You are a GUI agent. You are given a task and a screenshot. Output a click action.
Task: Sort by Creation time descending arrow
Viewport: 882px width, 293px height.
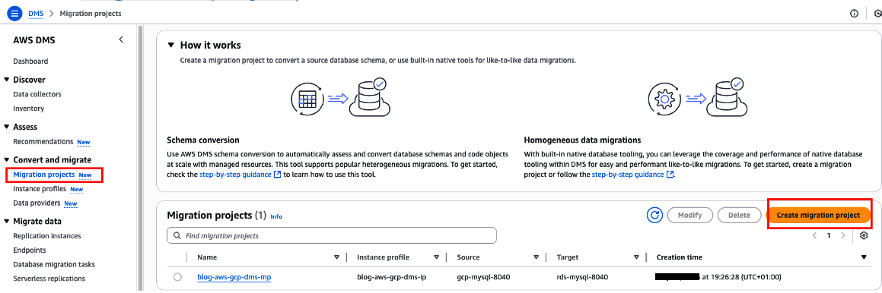click(x=864, y=257)
